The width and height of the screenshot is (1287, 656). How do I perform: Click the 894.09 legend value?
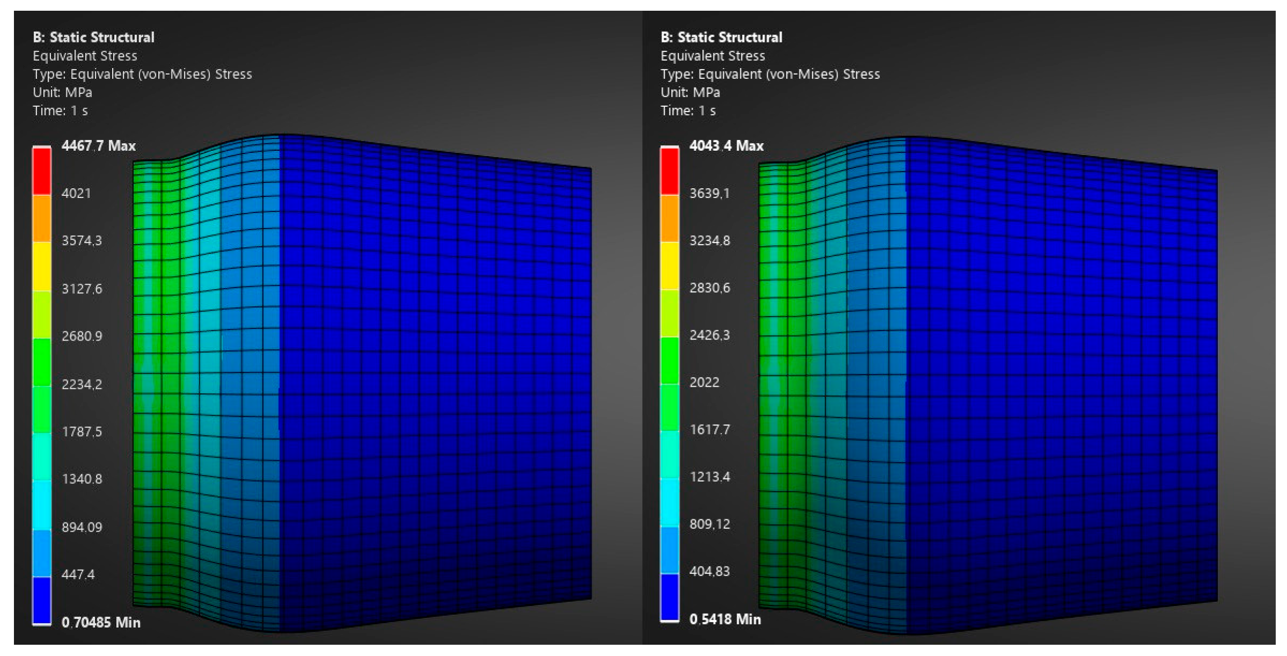(x=82, y=527)
